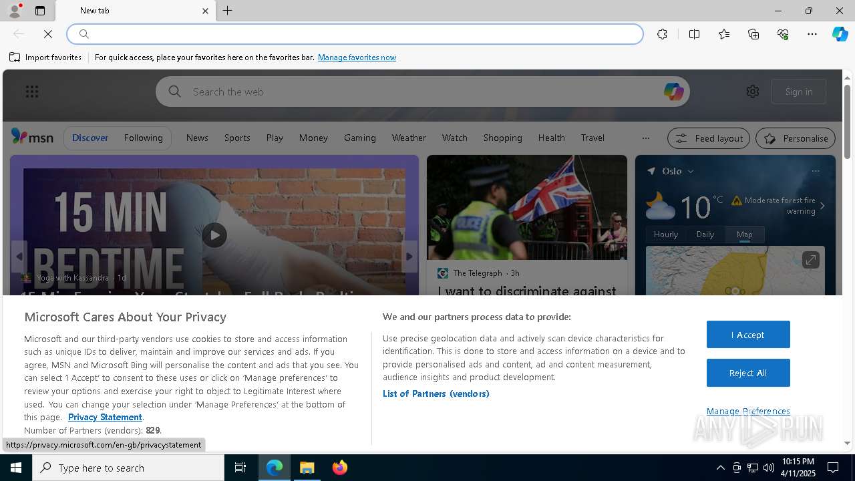Open the Shopping section
The height and width of the screenshot is (481, 855).
coord(502,138)
